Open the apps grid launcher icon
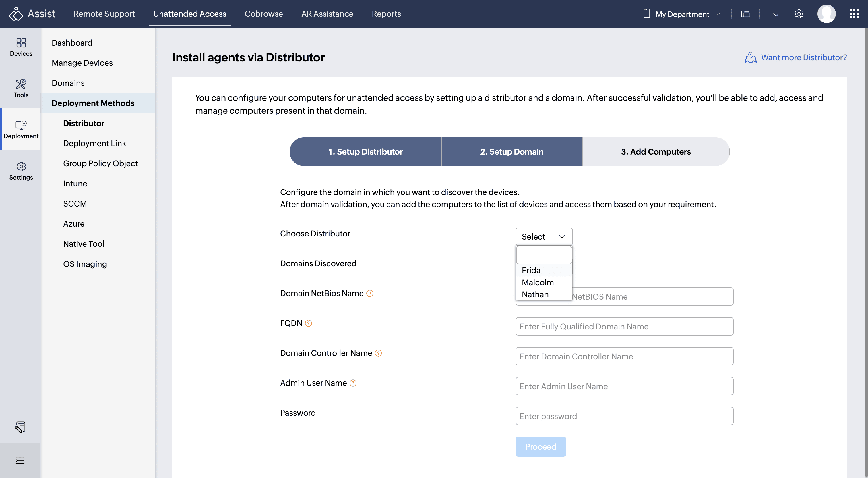 click(854, 14)
